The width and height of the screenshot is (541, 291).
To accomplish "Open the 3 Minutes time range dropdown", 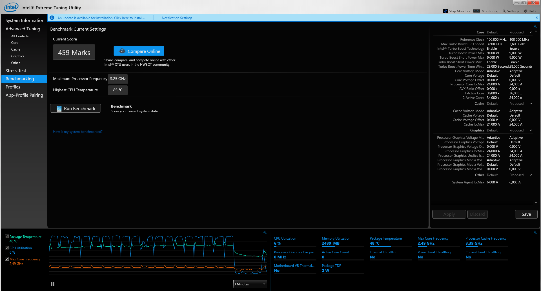I will click(x=250, y=284).
